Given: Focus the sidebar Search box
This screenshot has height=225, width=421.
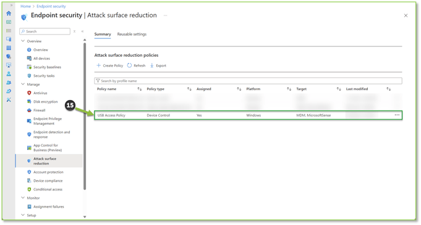Looking at the screenshot, I should pos(45,32).
